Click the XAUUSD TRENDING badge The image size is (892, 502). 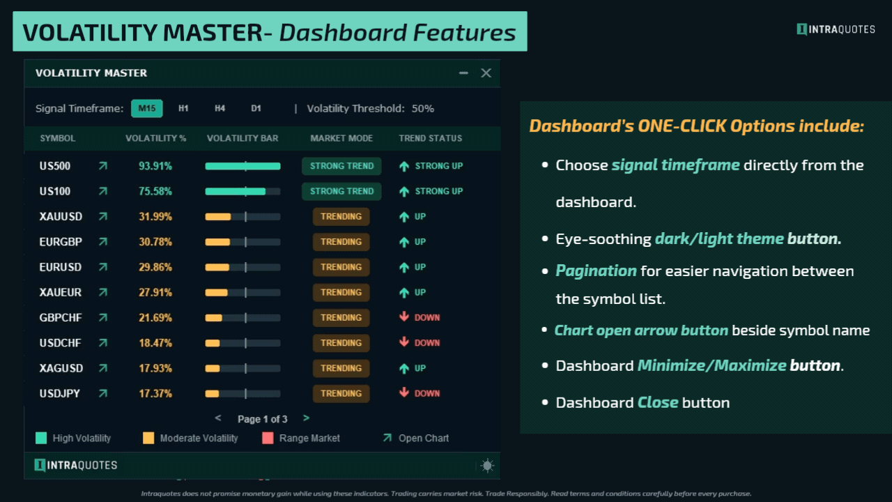tap(341, 217)
